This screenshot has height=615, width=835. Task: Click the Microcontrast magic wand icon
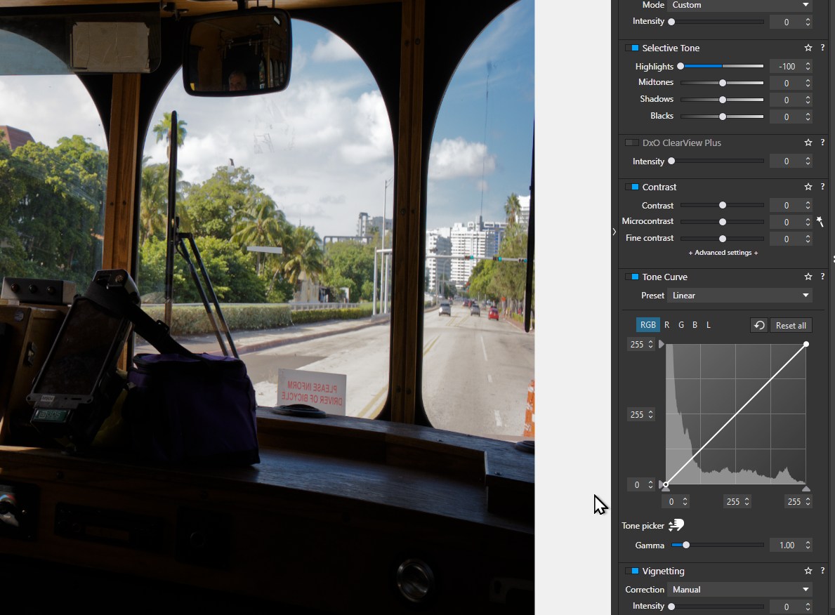820,222
